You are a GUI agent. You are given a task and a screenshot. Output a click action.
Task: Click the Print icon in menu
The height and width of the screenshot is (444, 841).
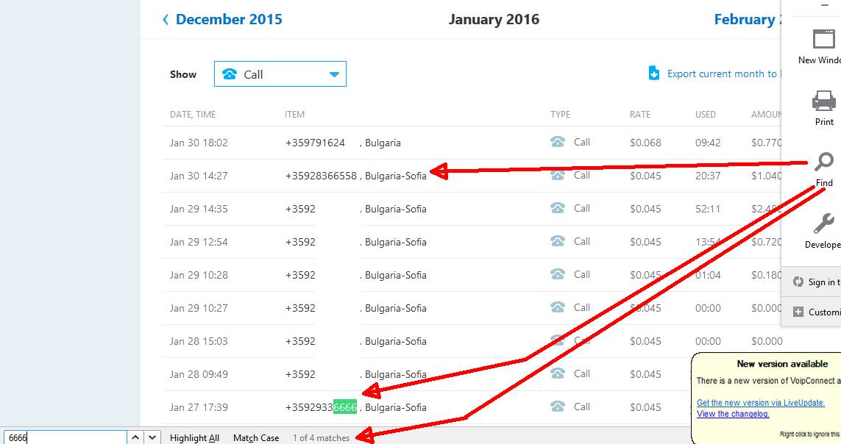pos(823,101)
